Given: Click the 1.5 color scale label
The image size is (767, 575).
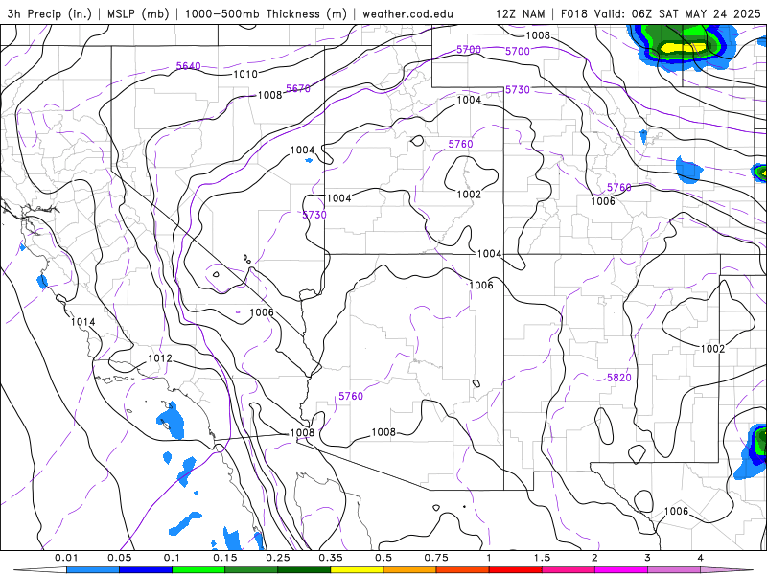Looking at the screenshot, I should pyautogui.click(x=542, y=558).
